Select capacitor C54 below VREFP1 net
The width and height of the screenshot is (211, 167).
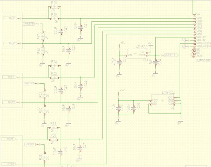tap(155, 62)
